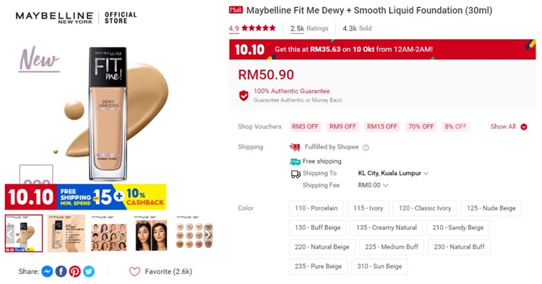Claim the 70% OFF voucher
The image size is (542, 284).
coord(421,126)
